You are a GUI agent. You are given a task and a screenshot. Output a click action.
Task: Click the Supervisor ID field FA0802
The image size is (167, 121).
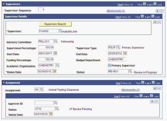click(x=49, y=31)
